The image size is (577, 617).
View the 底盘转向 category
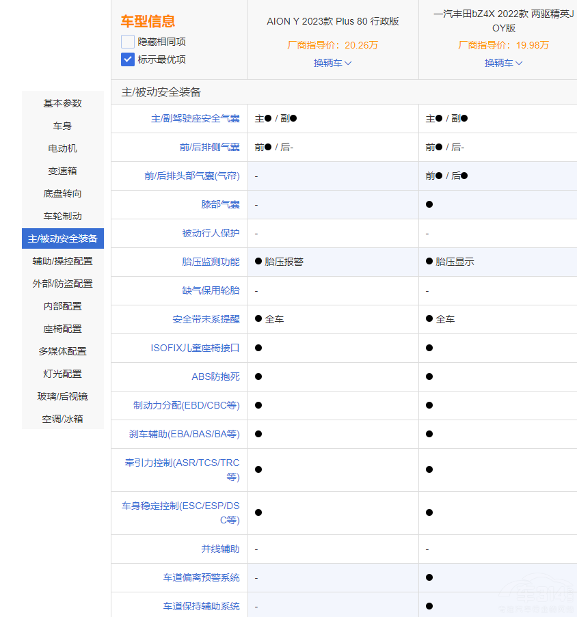(62, 193)
